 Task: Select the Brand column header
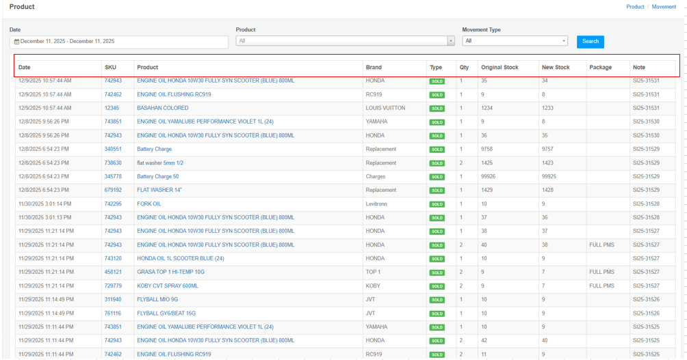tap(374, 68)
